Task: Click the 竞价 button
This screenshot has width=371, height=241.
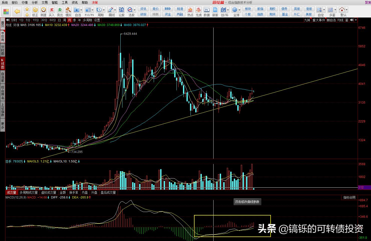Action: pos(156,9)
